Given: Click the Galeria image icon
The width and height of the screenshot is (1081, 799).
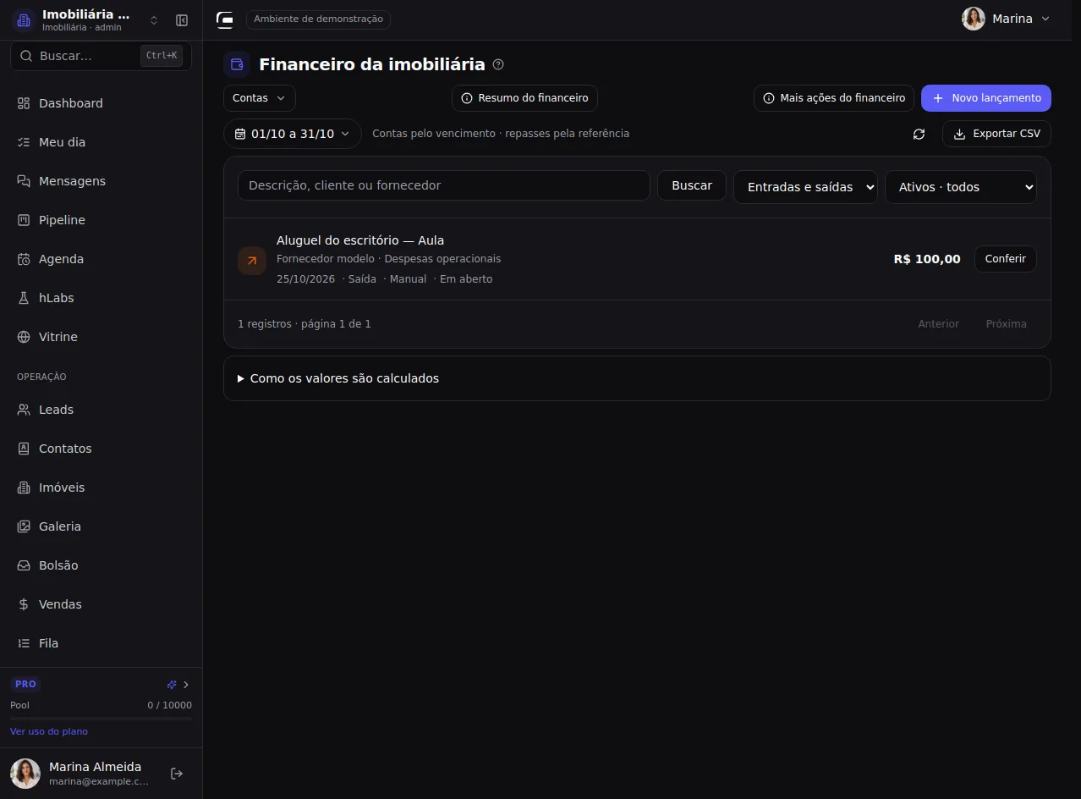Looking at the screenshot, I should (x=24, y=526).
